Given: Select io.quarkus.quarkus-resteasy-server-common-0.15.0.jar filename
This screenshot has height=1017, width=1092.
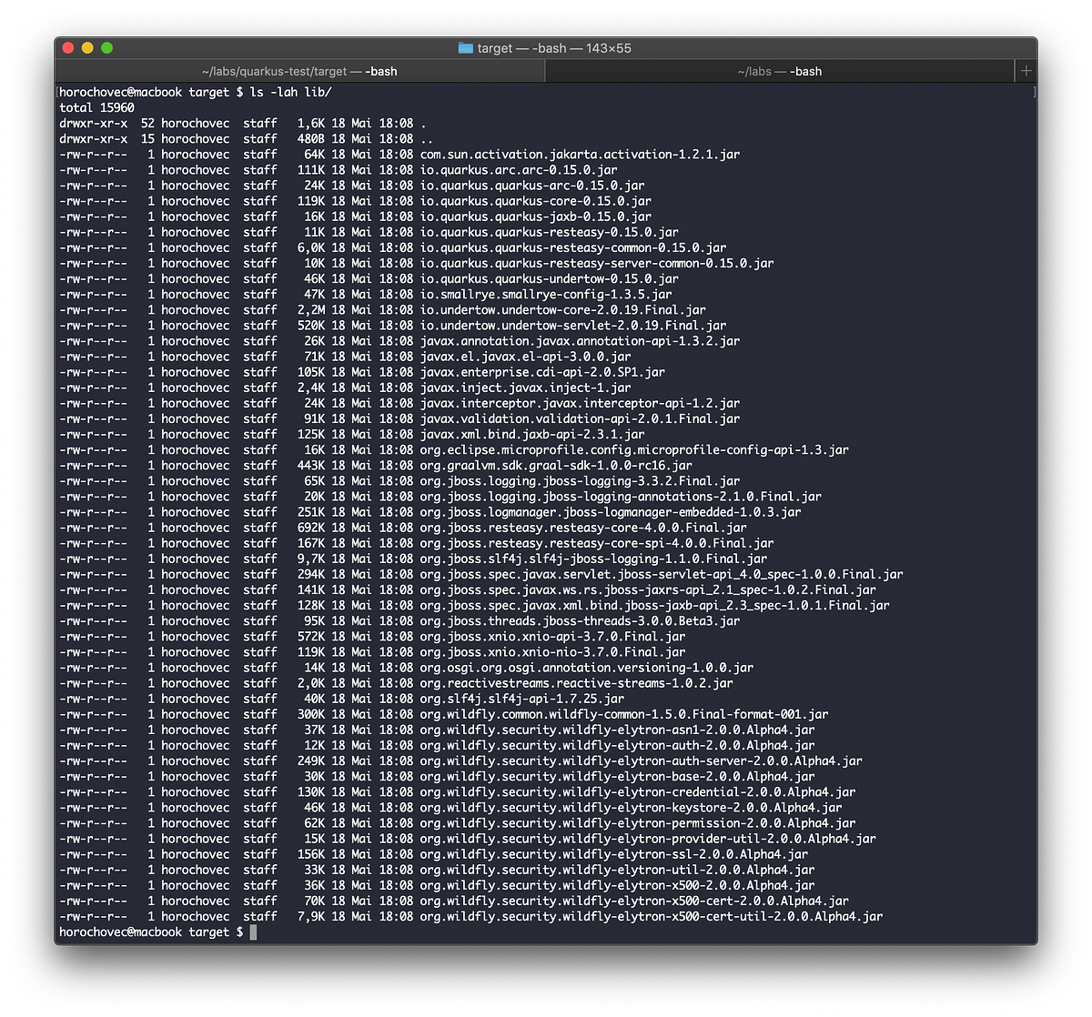Looking at the screenshot, I should click(597, 263).
